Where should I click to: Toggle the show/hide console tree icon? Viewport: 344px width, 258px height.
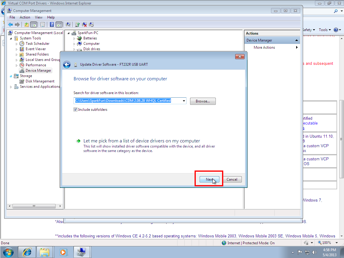33,24
